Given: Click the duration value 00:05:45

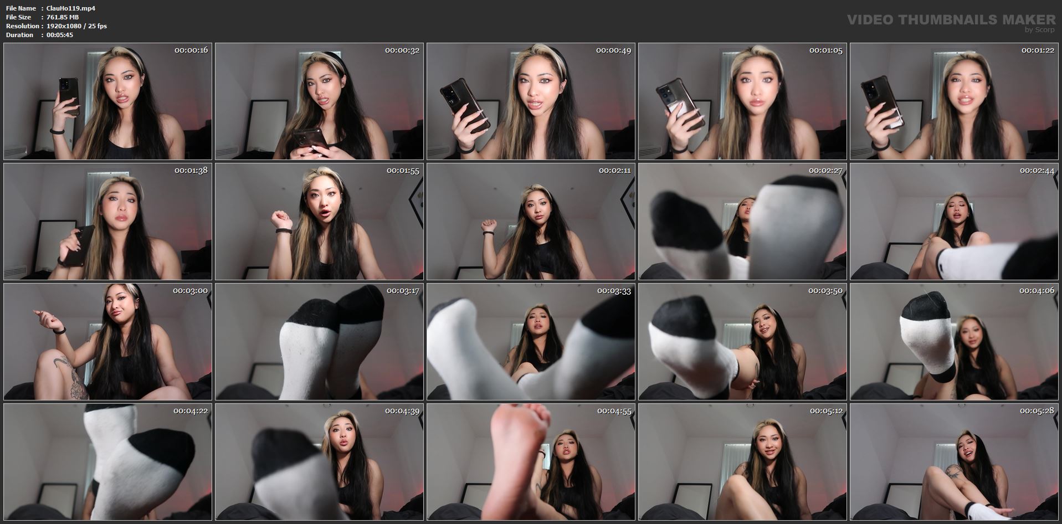Looking at the screenshot, I should [60, 35].
